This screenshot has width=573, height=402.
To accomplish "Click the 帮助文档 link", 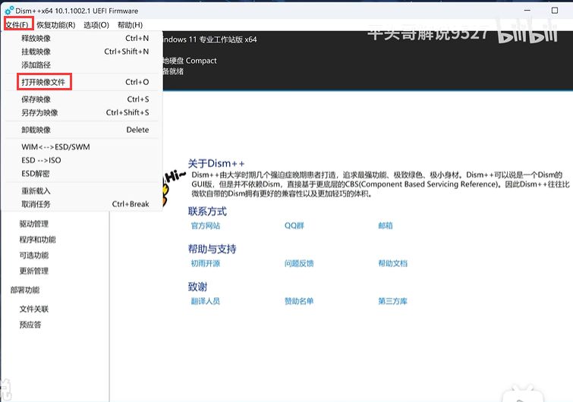I will 392,263.
